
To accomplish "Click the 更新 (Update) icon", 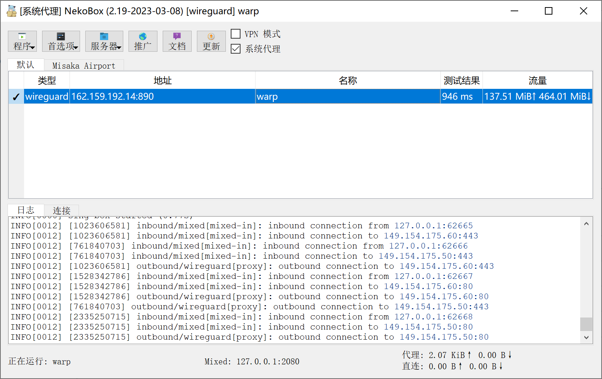I will (x=211, y=37).
